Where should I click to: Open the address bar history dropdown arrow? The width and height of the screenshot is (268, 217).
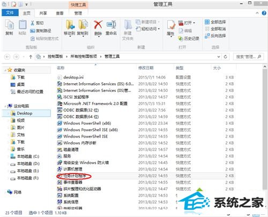(219, 57)
